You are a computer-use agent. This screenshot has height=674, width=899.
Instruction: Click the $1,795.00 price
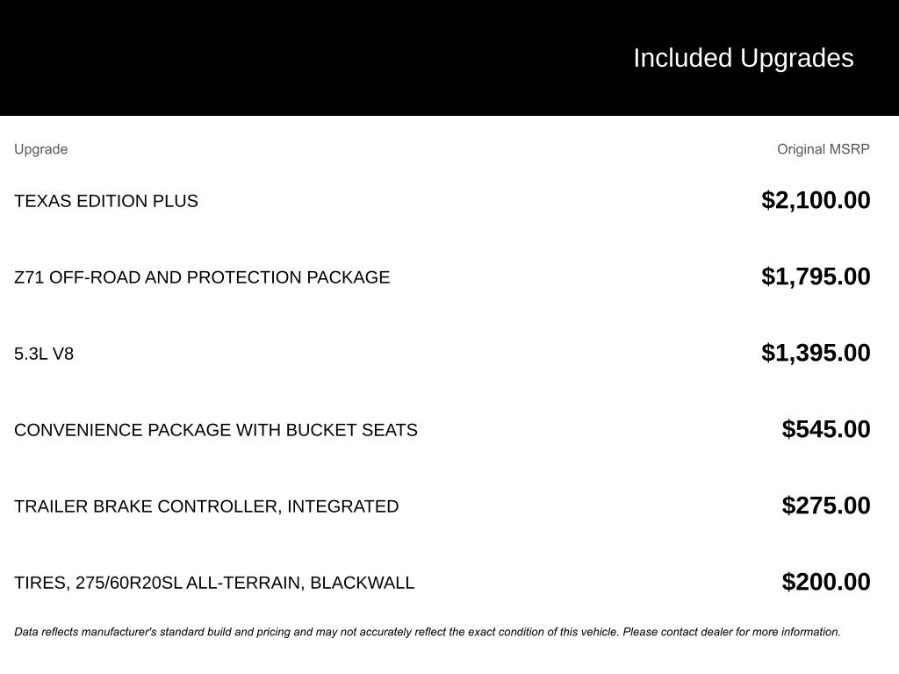816,276
